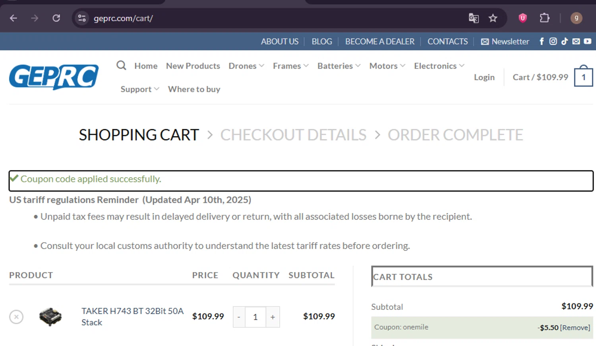
Task: Click the GEPRC logo
Action: (x=54, y=77)
